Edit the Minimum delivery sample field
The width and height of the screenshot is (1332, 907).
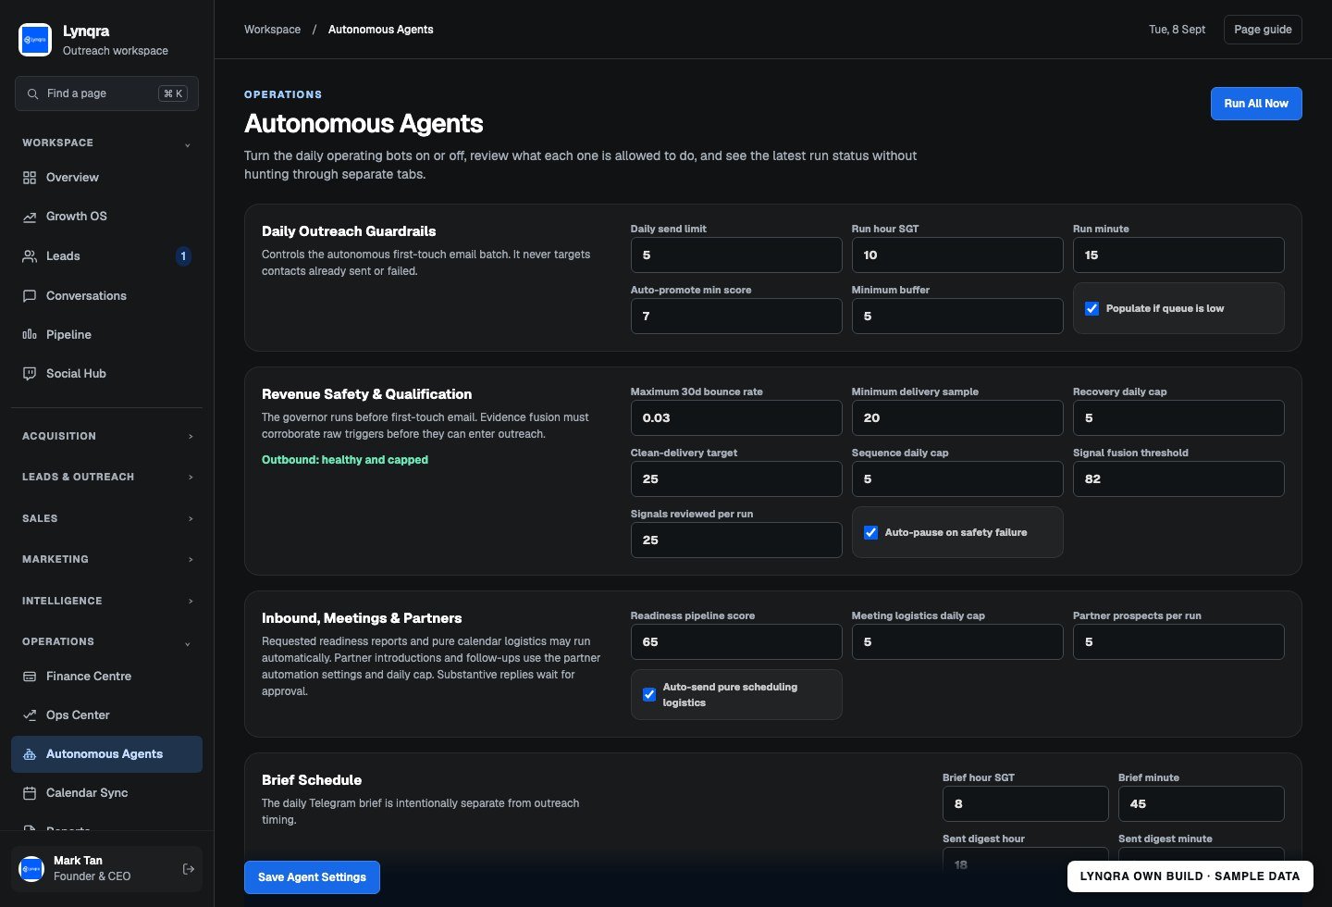click(957, 418)
